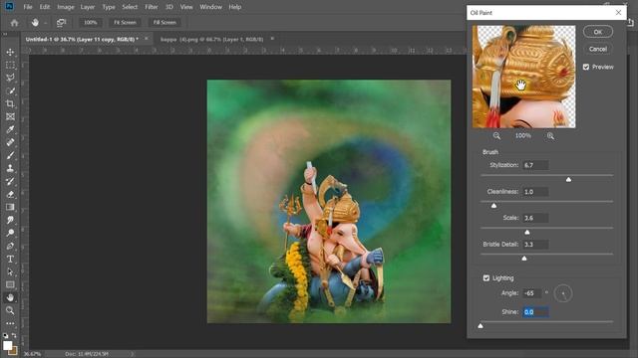Open the Hand tool preset dropdown
The width and height of the screenshot is (638, 358).
coord(45,23)
